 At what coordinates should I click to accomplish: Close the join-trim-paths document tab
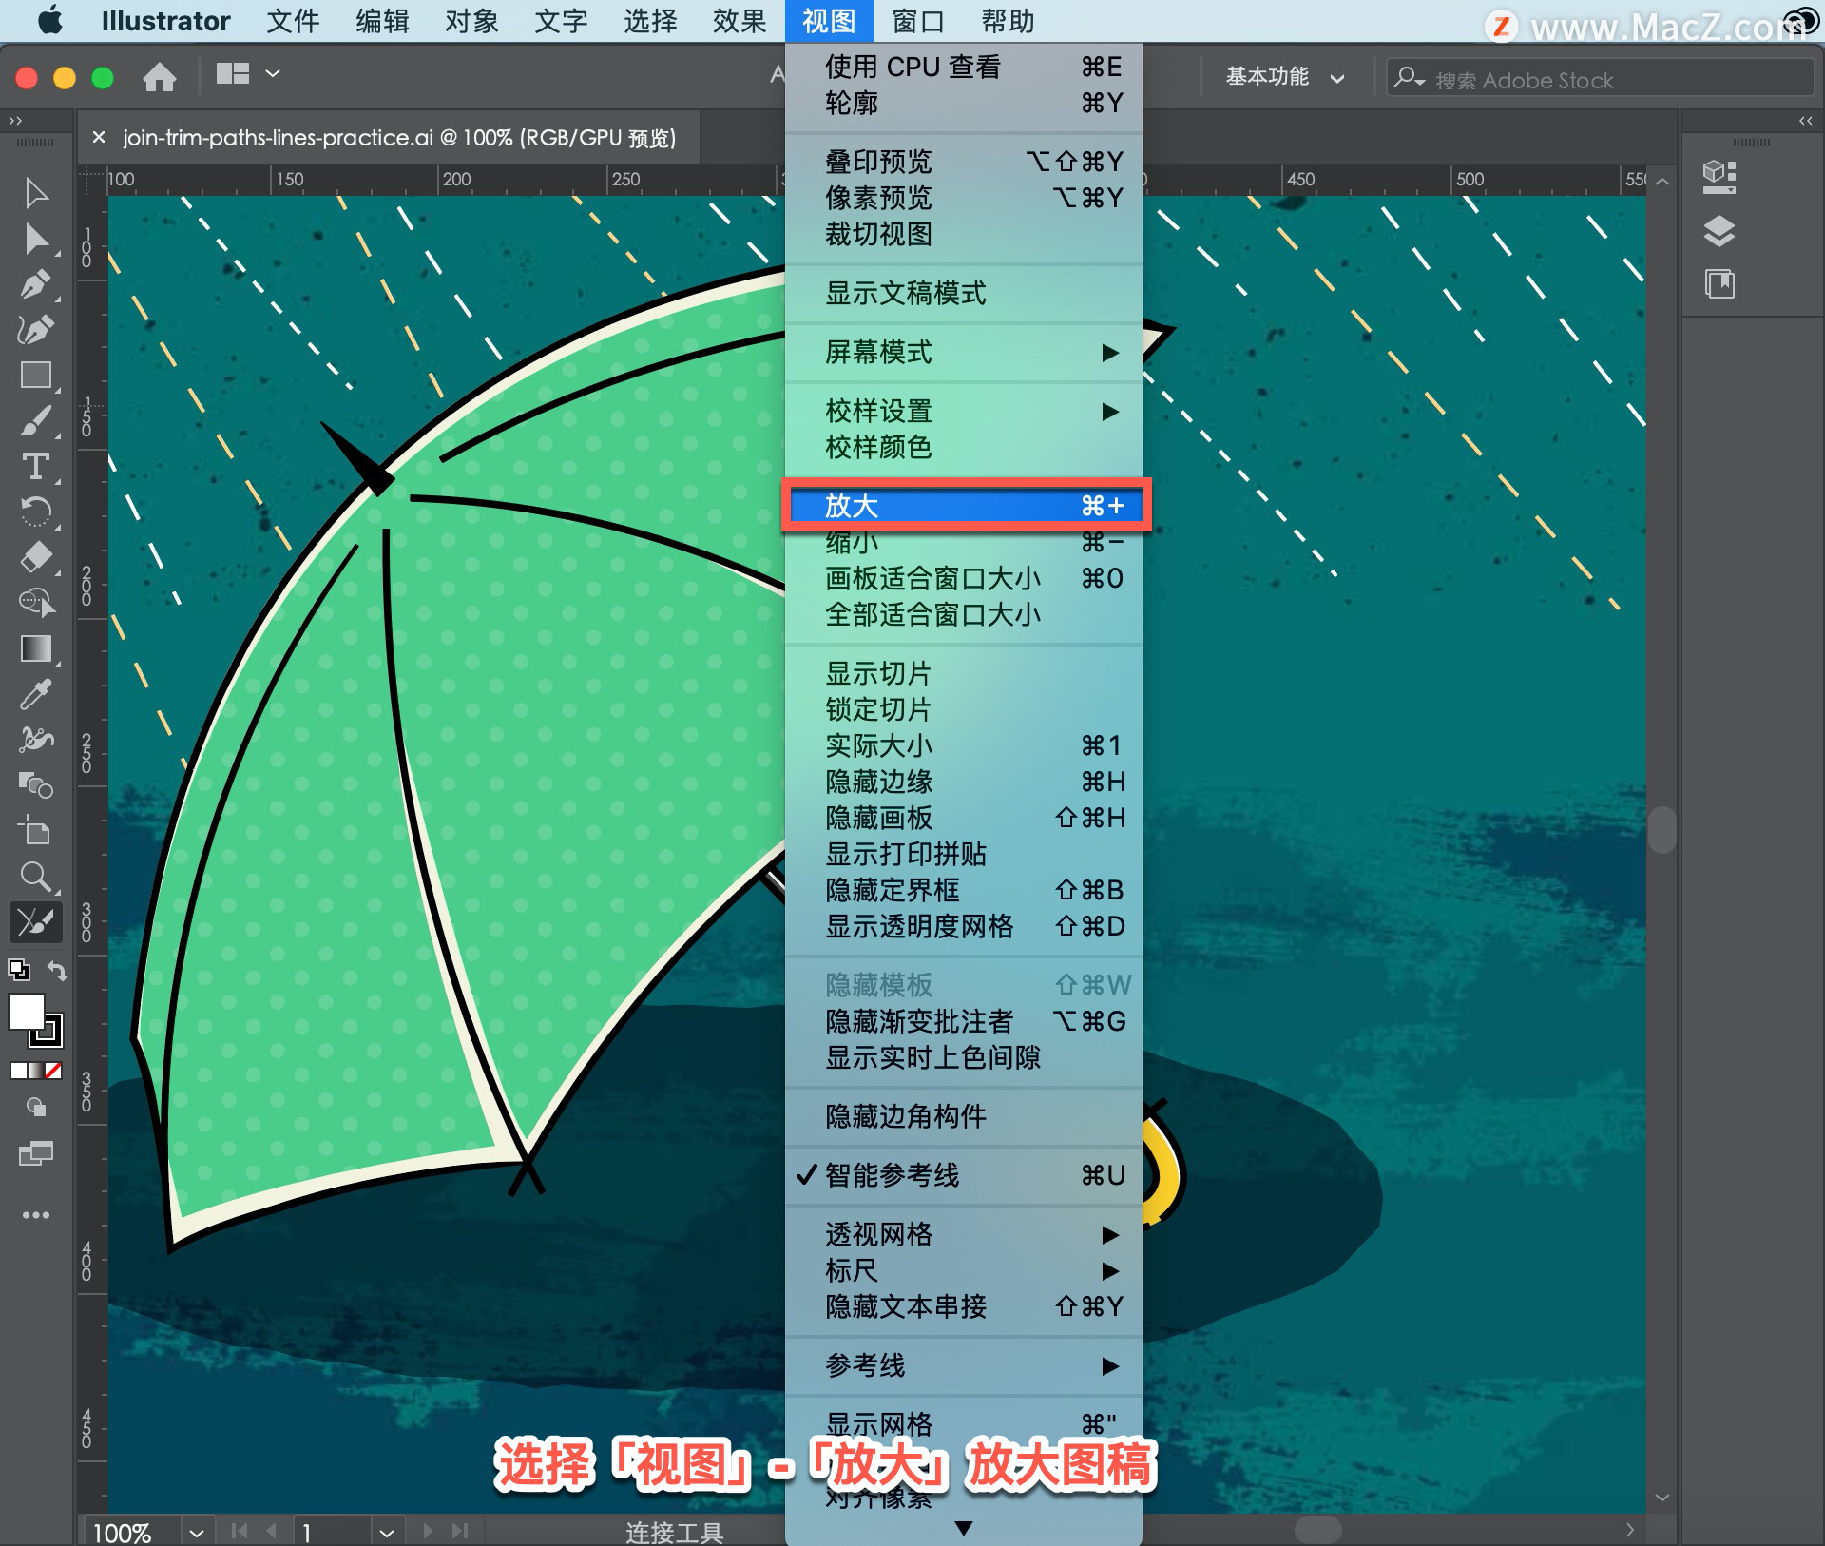[98, 138]
